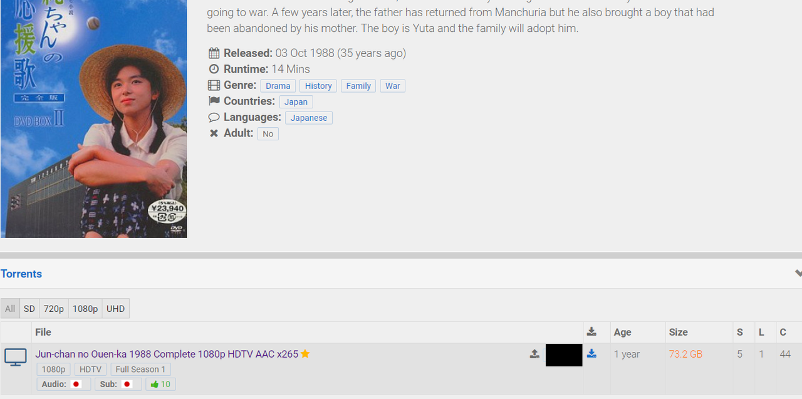Open the Jun-chan no Ouen-ka torrent link
This screenshot has width=802, height=399.
pos(167,354)
